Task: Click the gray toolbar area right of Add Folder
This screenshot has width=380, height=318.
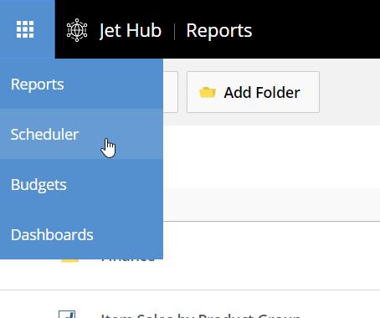Action: (350, 92)
